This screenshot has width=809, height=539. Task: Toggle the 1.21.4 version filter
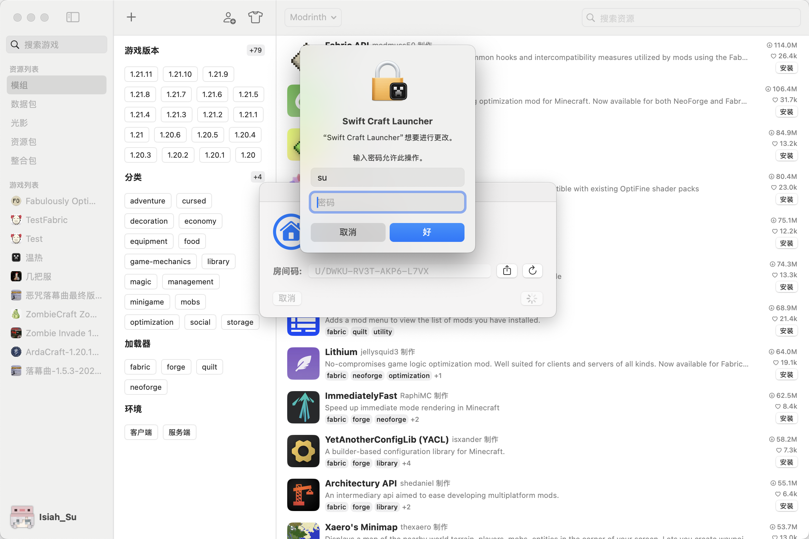click(140, 115)
